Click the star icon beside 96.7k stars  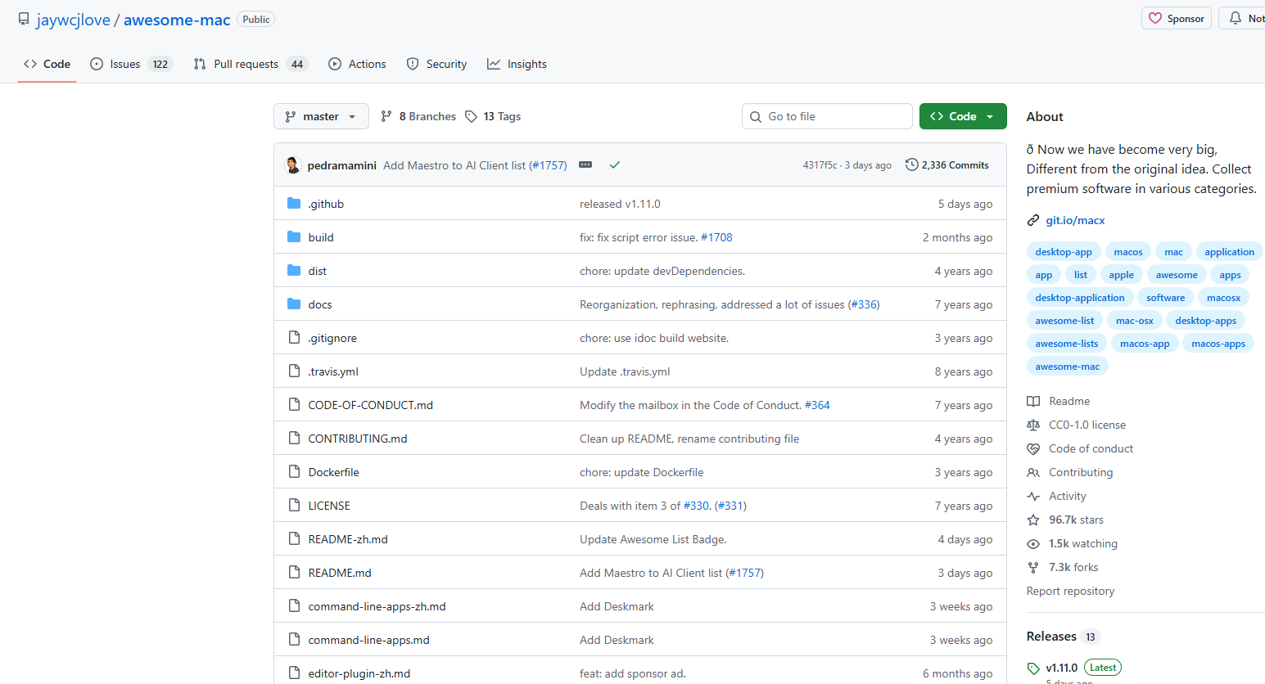[x=1033, y=520]
